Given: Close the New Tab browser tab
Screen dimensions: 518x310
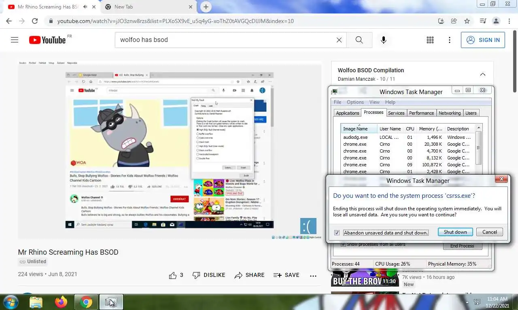Looking at the screenshot, I should tap(191, 7).
